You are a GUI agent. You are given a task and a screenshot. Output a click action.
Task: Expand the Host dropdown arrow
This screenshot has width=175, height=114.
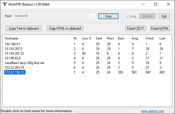[94, 16]
